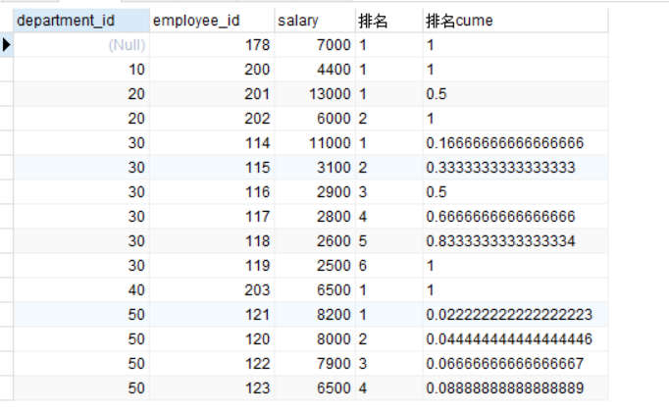
Task: Click salary cell 11000
Action: (315, 143)
